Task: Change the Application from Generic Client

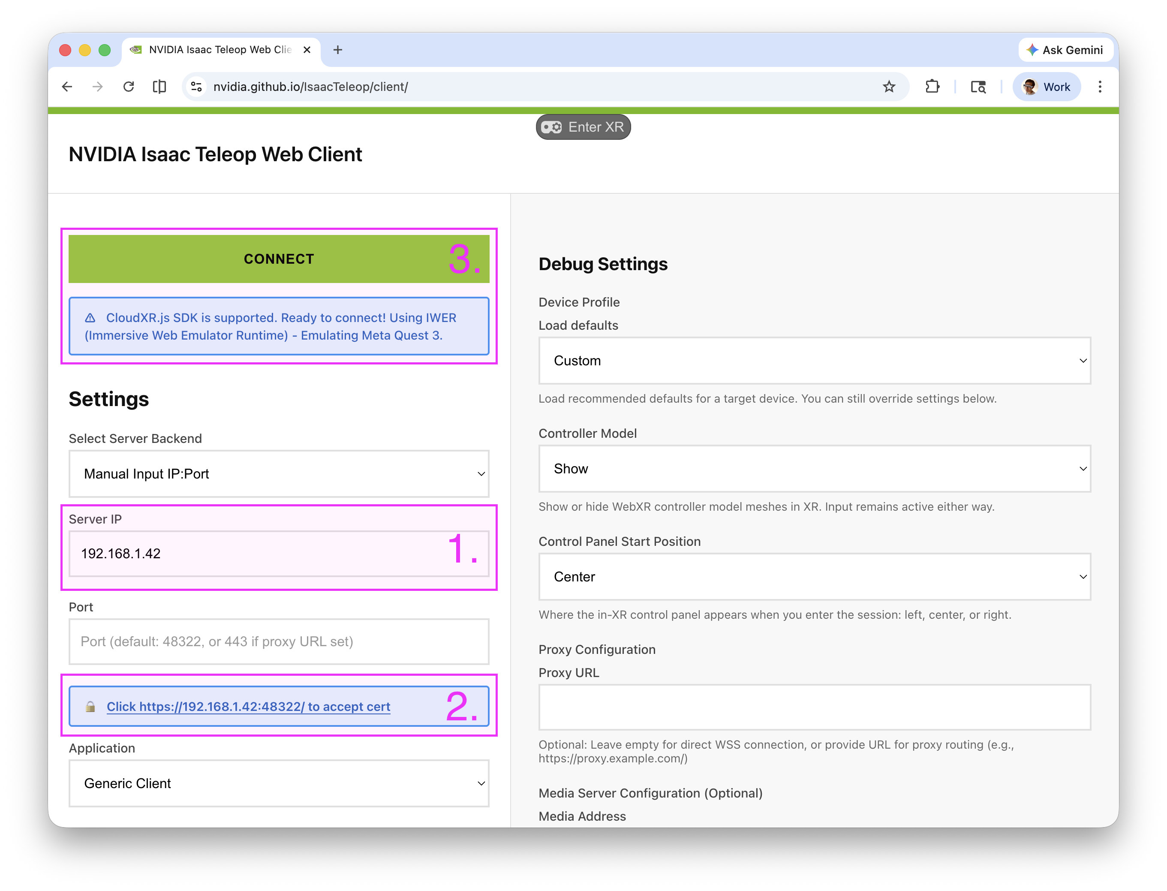Action: pyautogui.click(x=278, y=783)
